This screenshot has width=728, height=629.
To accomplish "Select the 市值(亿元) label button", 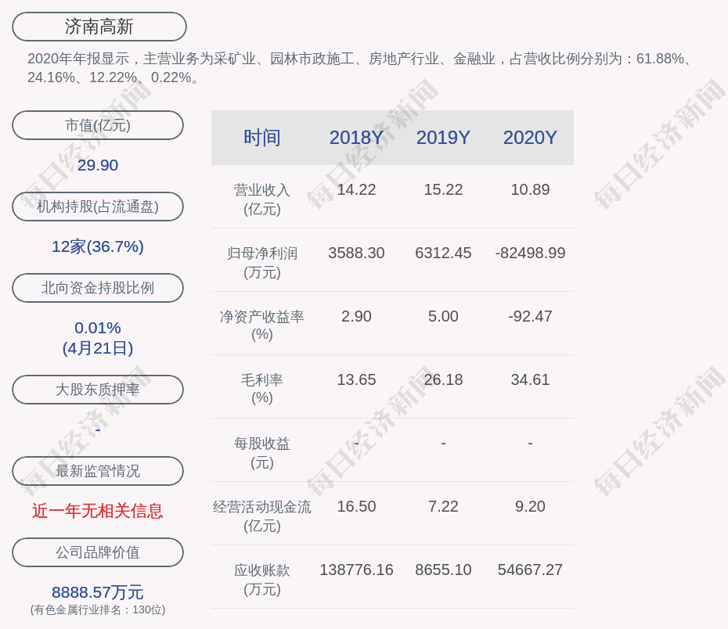I will tap(98, 125).
